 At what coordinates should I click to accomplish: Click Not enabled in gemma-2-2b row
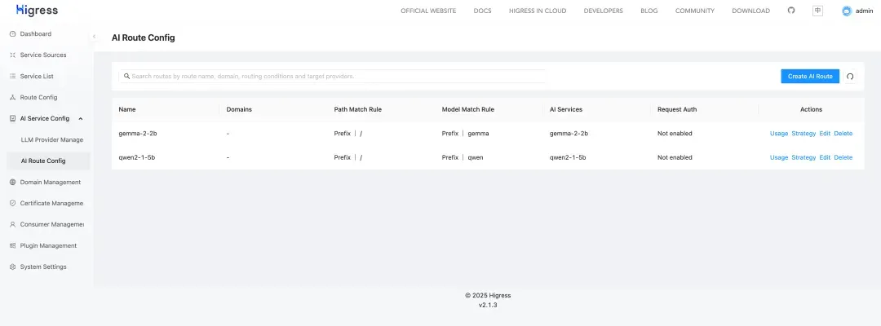(x=675, y=134)
